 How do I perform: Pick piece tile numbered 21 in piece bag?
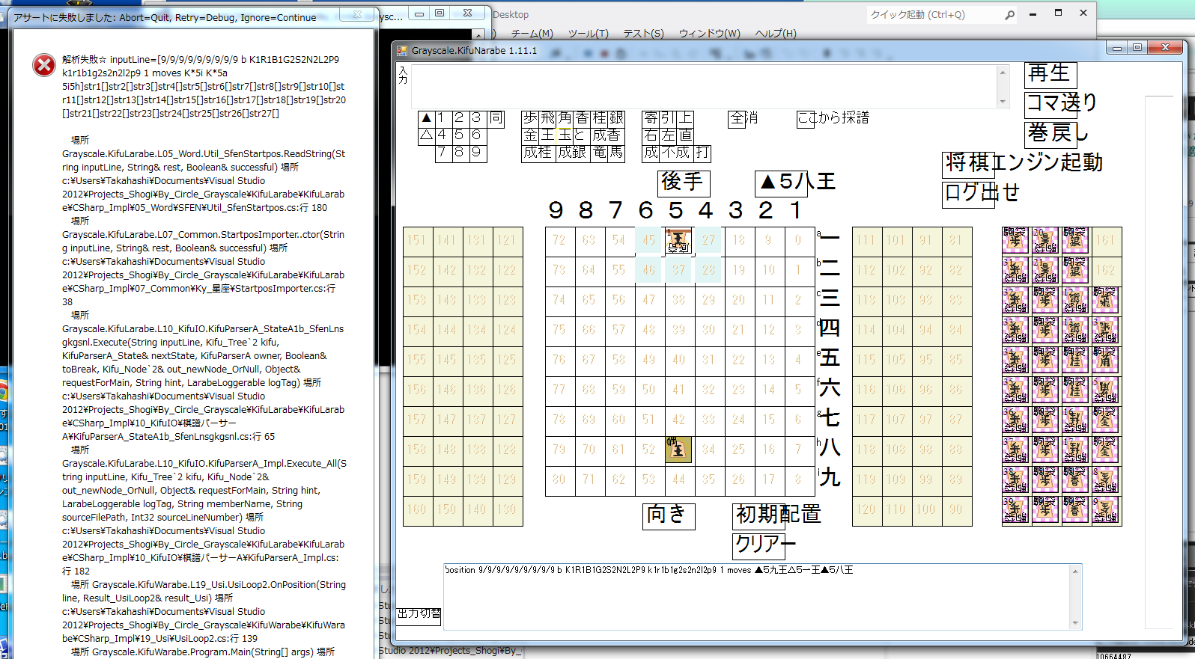click(1045, 270)
